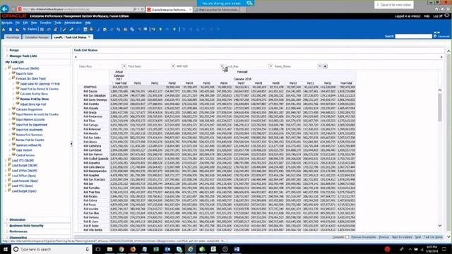Click the Next Incomplete button
Image resolution: width=452 pixels, height=254 pixels.
[402, 237]
